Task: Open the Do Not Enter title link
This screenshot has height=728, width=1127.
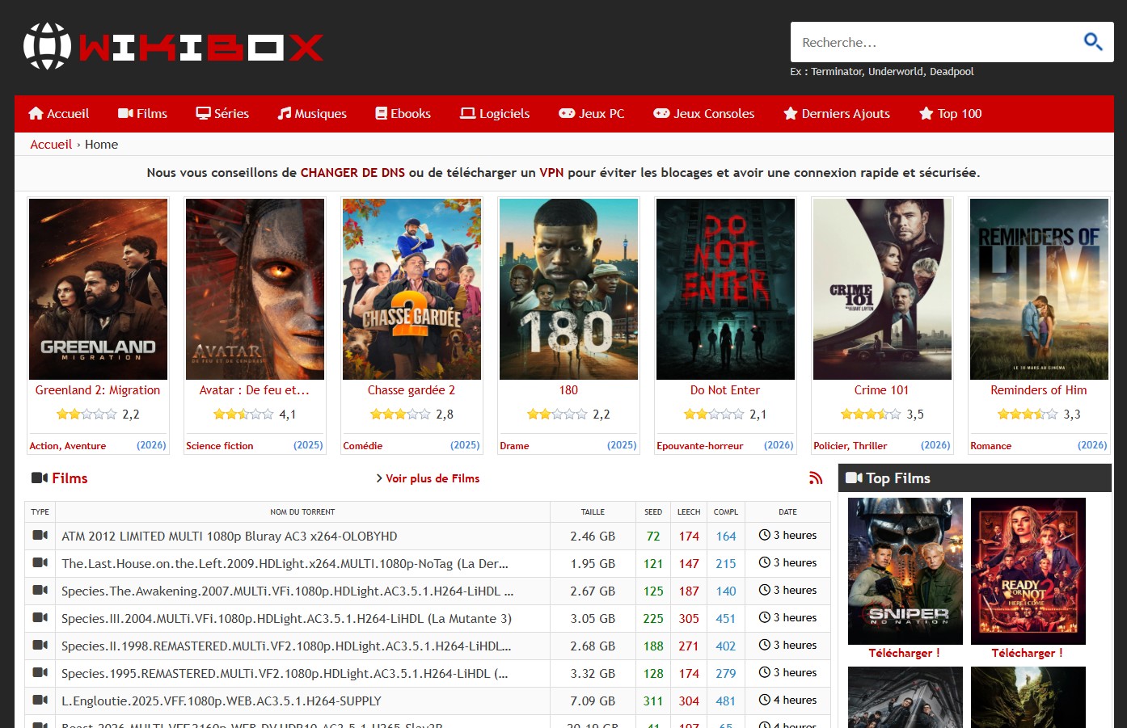Action: [725, 390]
